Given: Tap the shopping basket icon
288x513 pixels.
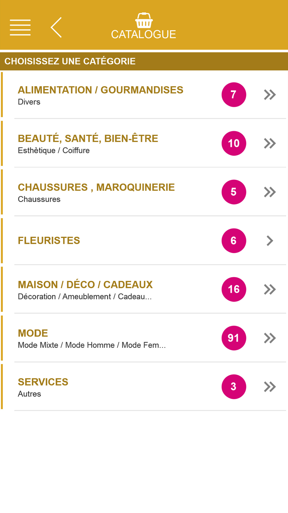Looking at the screenshot, I should pos(144,20).
